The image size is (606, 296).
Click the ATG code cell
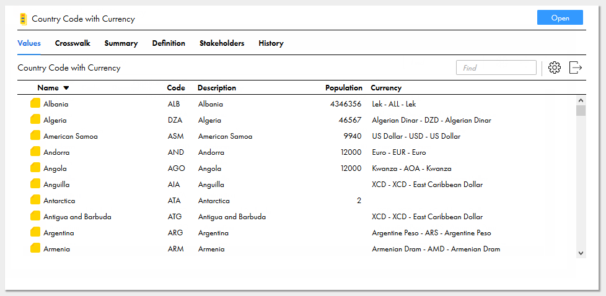(x=175, y=217)
